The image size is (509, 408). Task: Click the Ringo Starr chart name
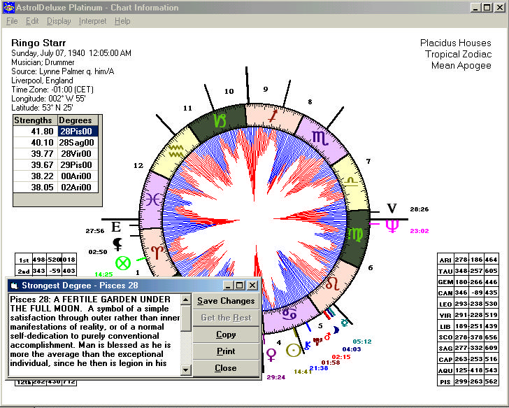(38, 43)
